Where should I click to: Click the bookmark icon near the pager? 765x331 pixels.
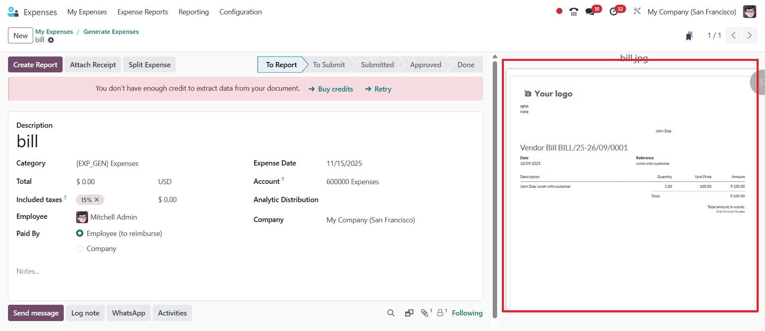pyautogui.click(x=689, y=36)
